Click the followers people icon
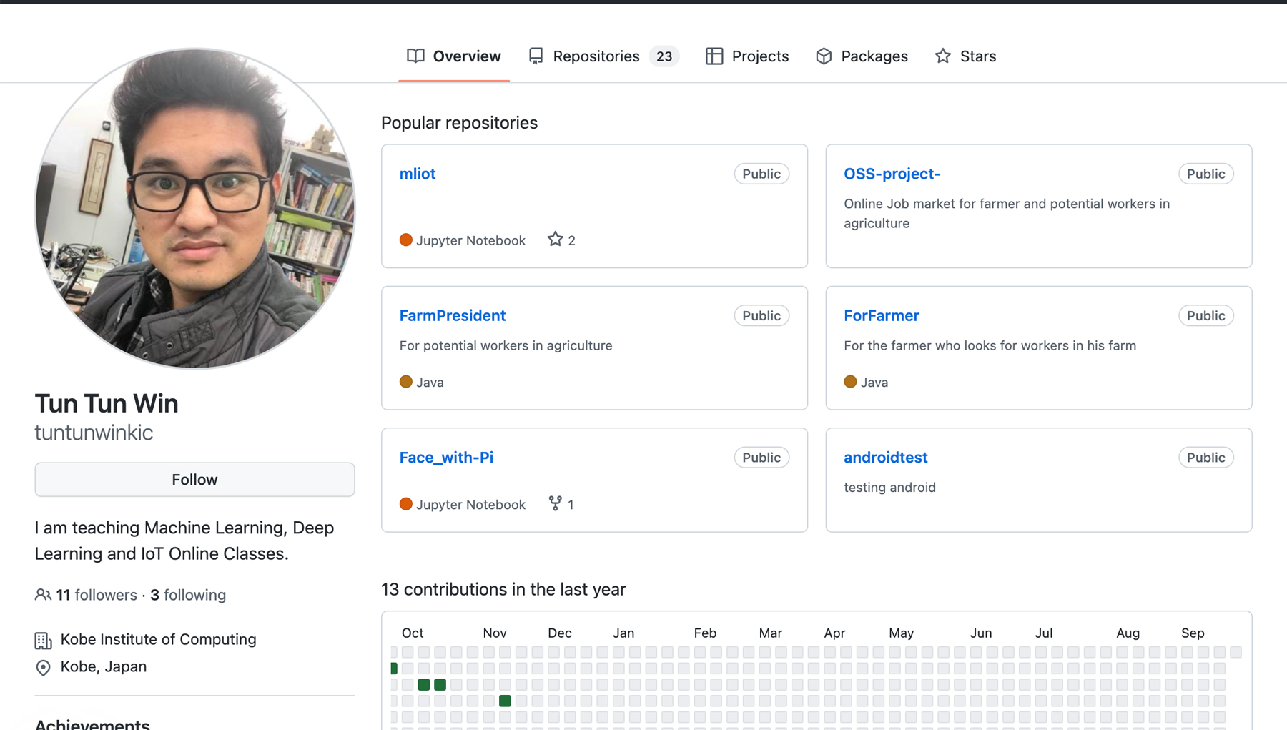 [43, 595]
